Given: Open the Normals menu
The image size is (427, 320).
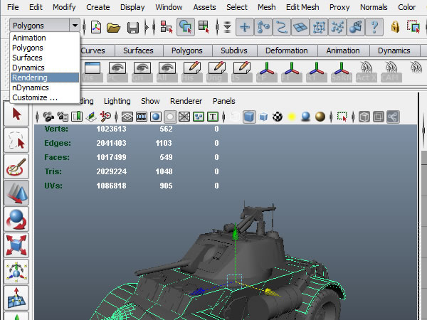Looking at the screenshot, I should 374,7.
